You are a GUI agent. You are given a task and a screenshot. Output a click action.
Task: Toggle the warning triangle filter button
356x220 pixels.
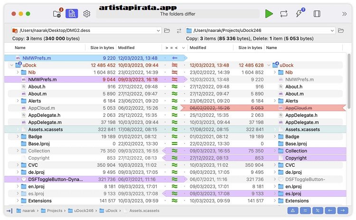[293, 210]
